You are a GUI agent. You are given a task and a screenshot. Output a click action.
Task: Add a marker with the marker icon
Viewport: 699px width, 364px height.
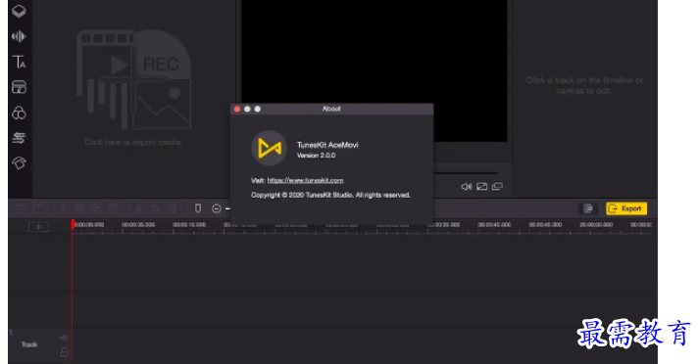coord(198,208)
